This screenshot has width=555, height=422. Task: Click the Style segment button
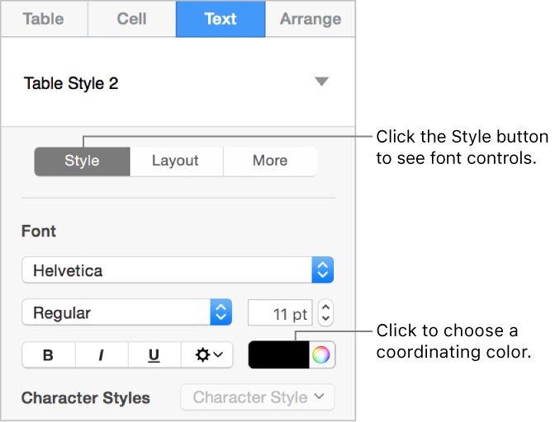(82, 161)
